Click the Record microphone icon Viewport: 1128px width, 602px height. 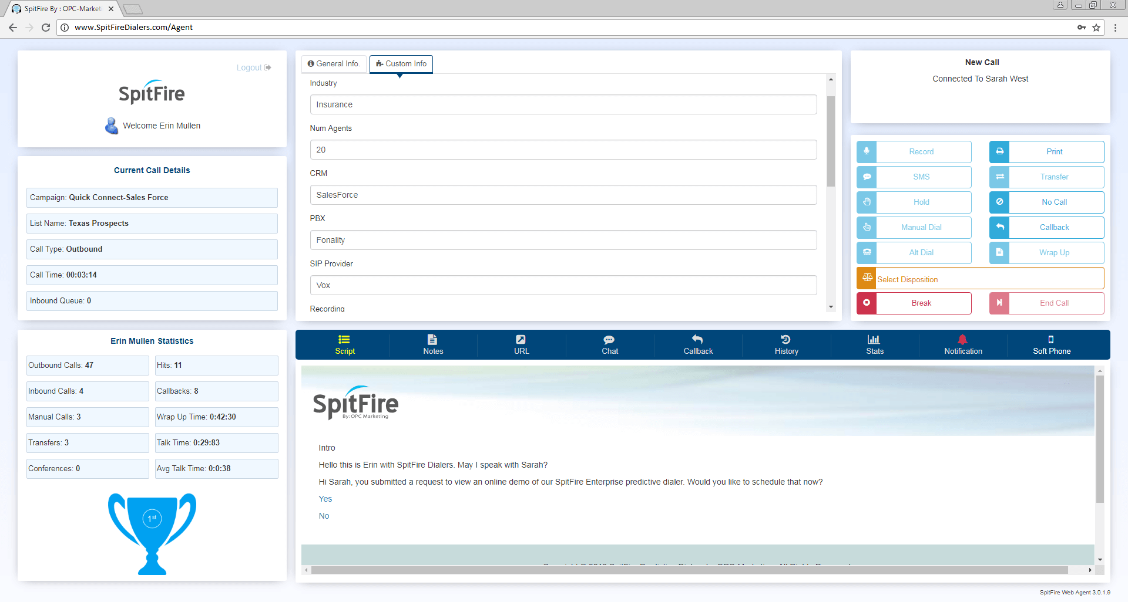[x=867, y=151]
